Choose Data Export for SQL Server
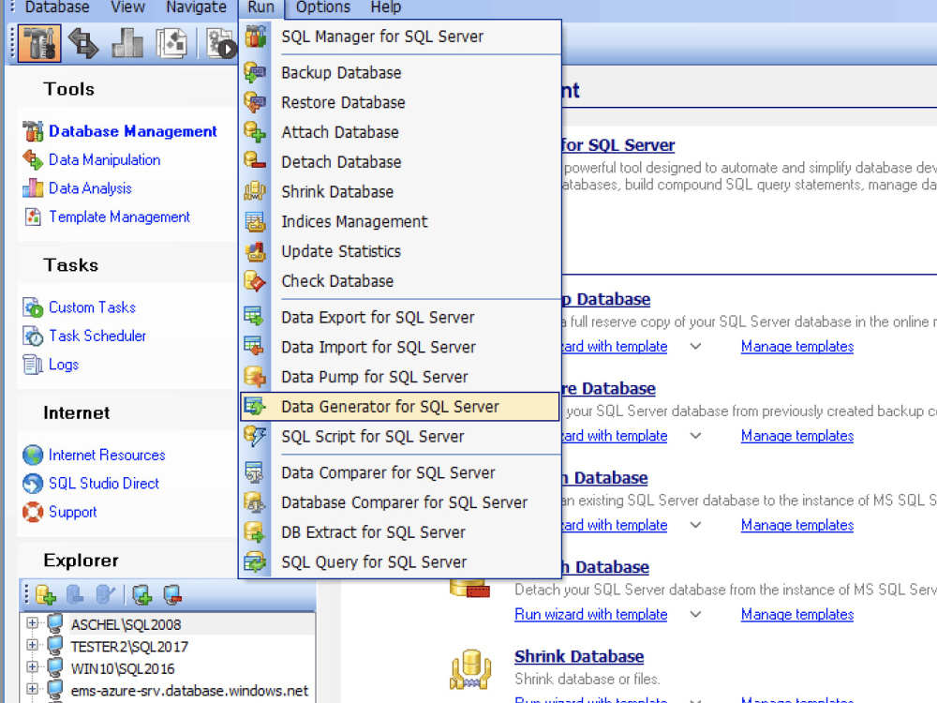The height and width of the screenshot is (703, 937). (x=400, y=318)
